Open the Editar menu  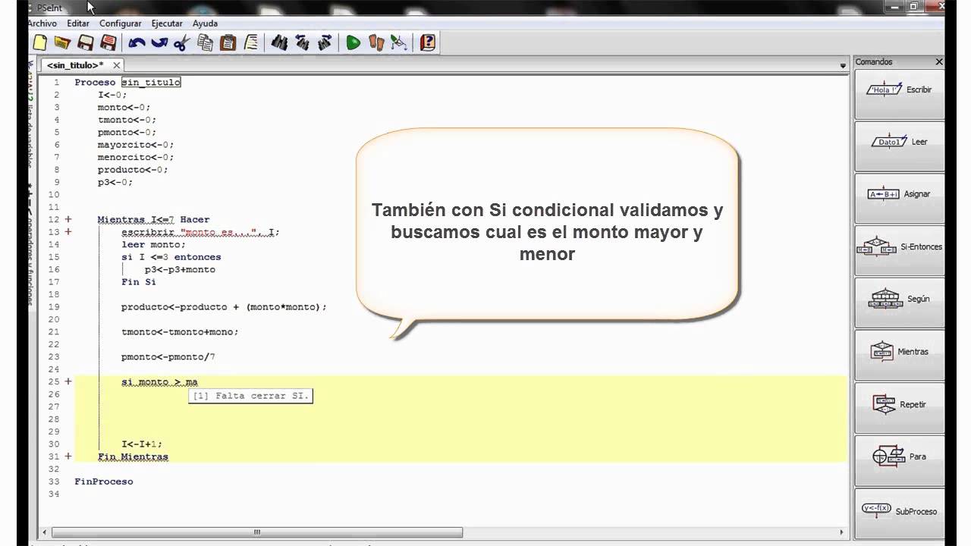point(78,24)
